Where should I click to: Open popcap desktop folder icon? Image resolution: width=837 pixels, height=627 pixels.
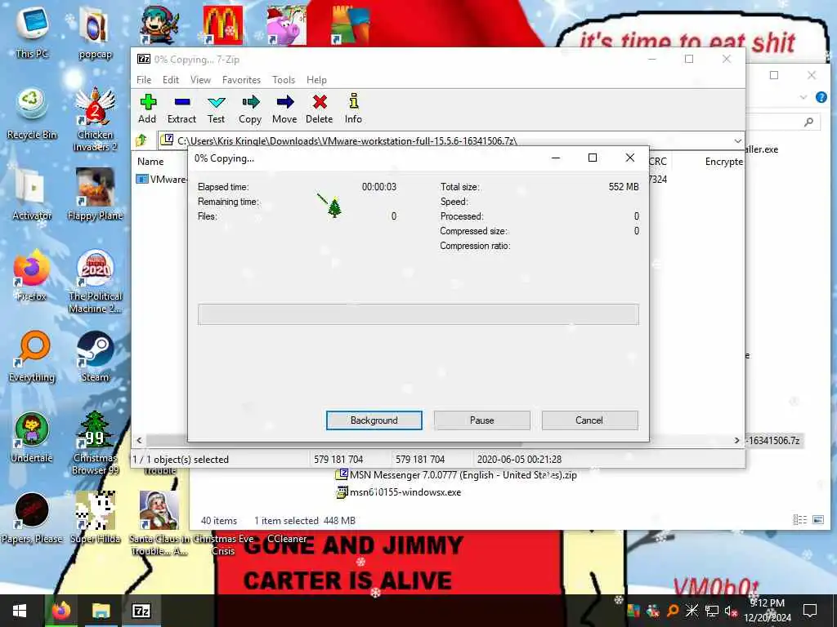(95, 33)
